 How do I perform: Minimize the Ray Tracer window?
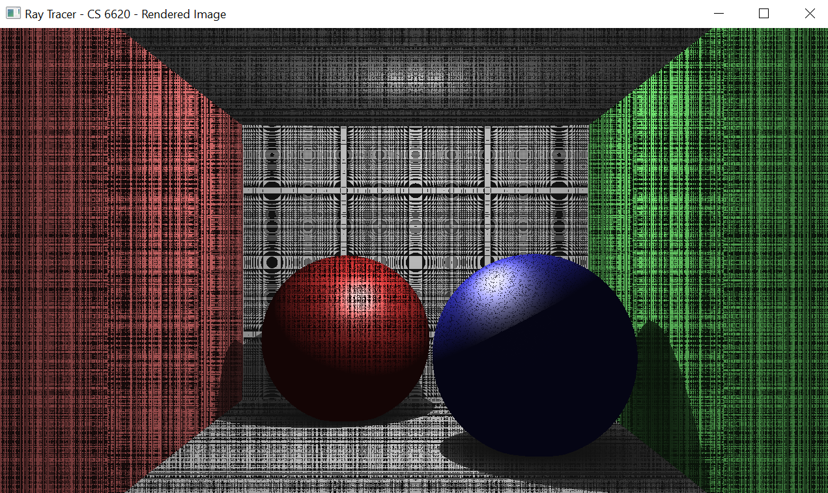pyautogui.click(x=719, y=14)
